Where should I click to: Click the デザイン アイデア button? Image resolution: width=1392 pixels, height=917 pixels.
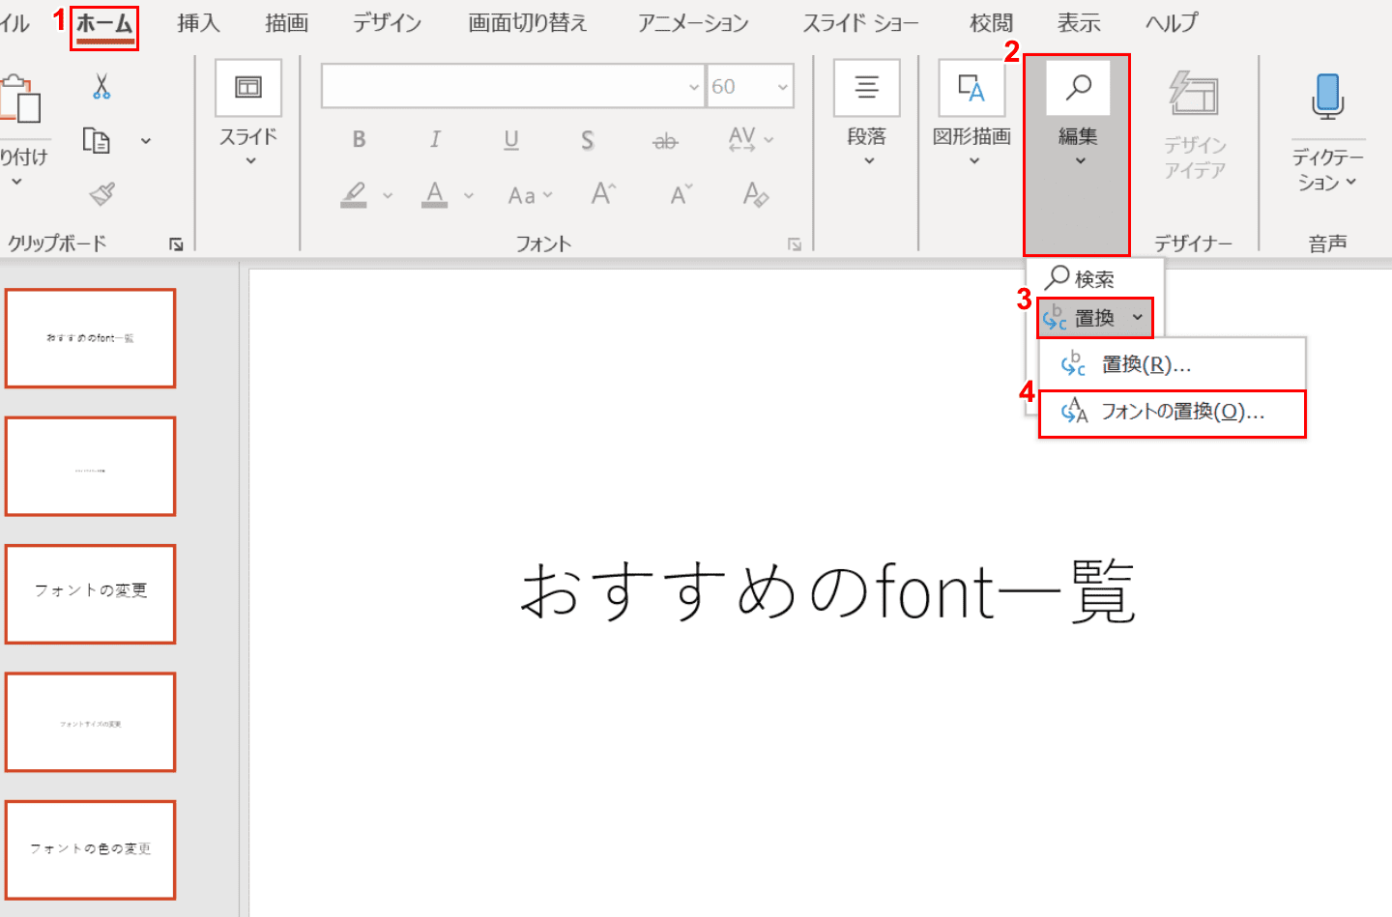pyautogui.click(x=1195, y=124)
